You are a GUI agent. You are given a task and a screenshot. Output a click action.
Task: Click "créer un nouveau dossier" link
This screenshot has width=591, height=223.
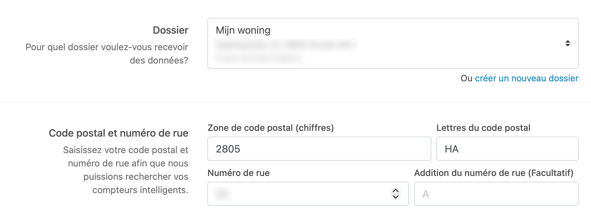(526, 78)
